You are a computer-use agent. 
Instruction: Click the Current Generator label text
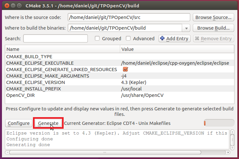tap(117, 123)
